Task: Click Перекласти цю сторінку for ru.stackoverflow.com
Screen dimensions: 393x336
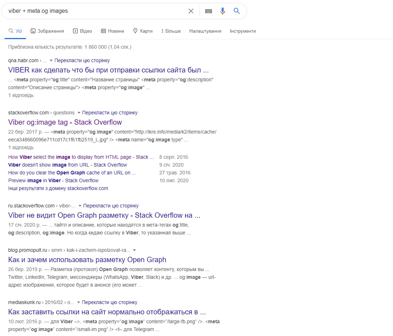Action: point(111,206)
